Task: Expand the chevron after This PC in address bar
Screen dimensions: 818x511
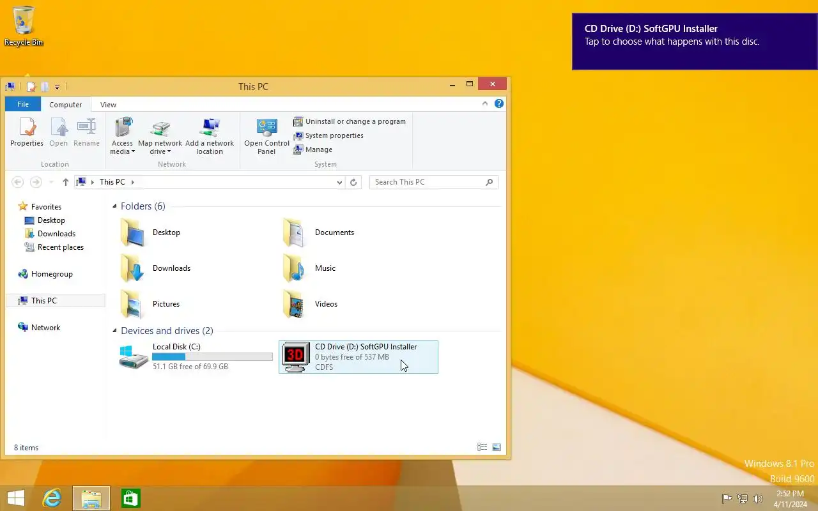Action: click(133, 182)
